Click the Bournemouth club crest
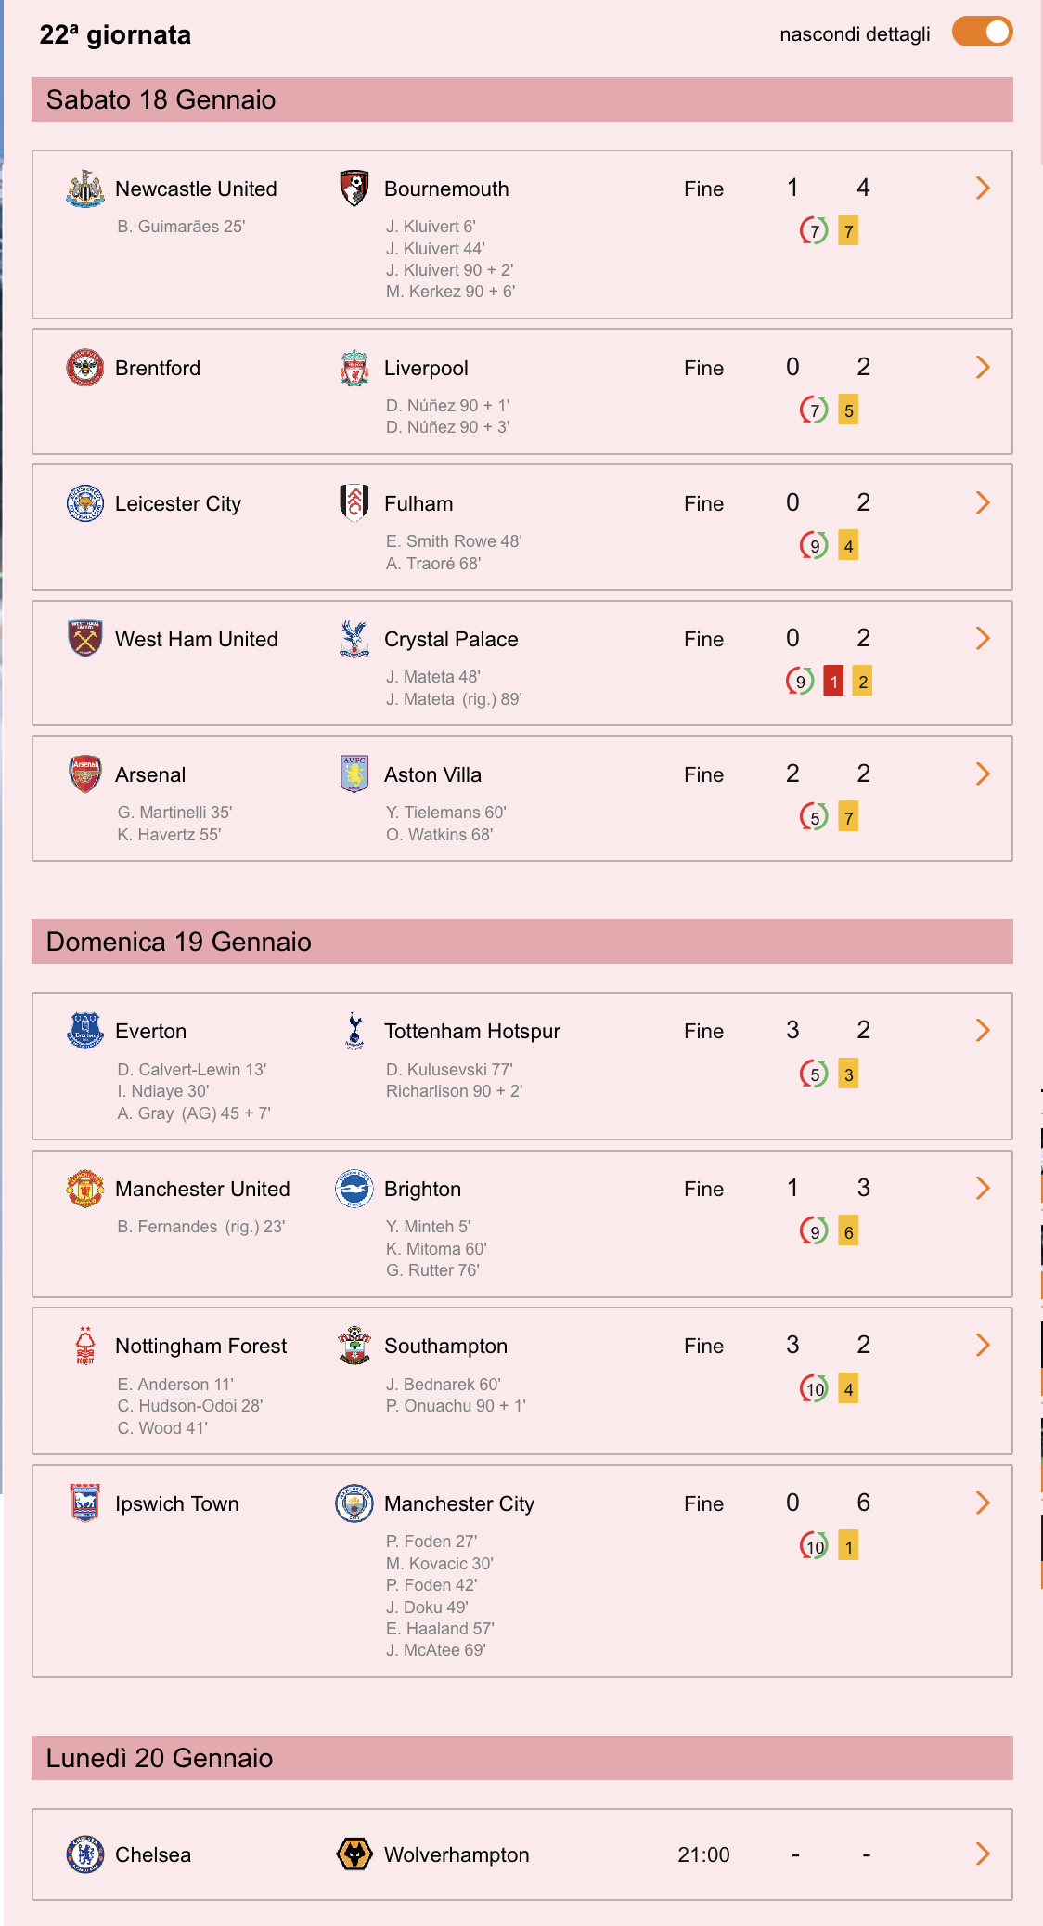Screen dimensions: 1043x1926 (x=354, y=189)
